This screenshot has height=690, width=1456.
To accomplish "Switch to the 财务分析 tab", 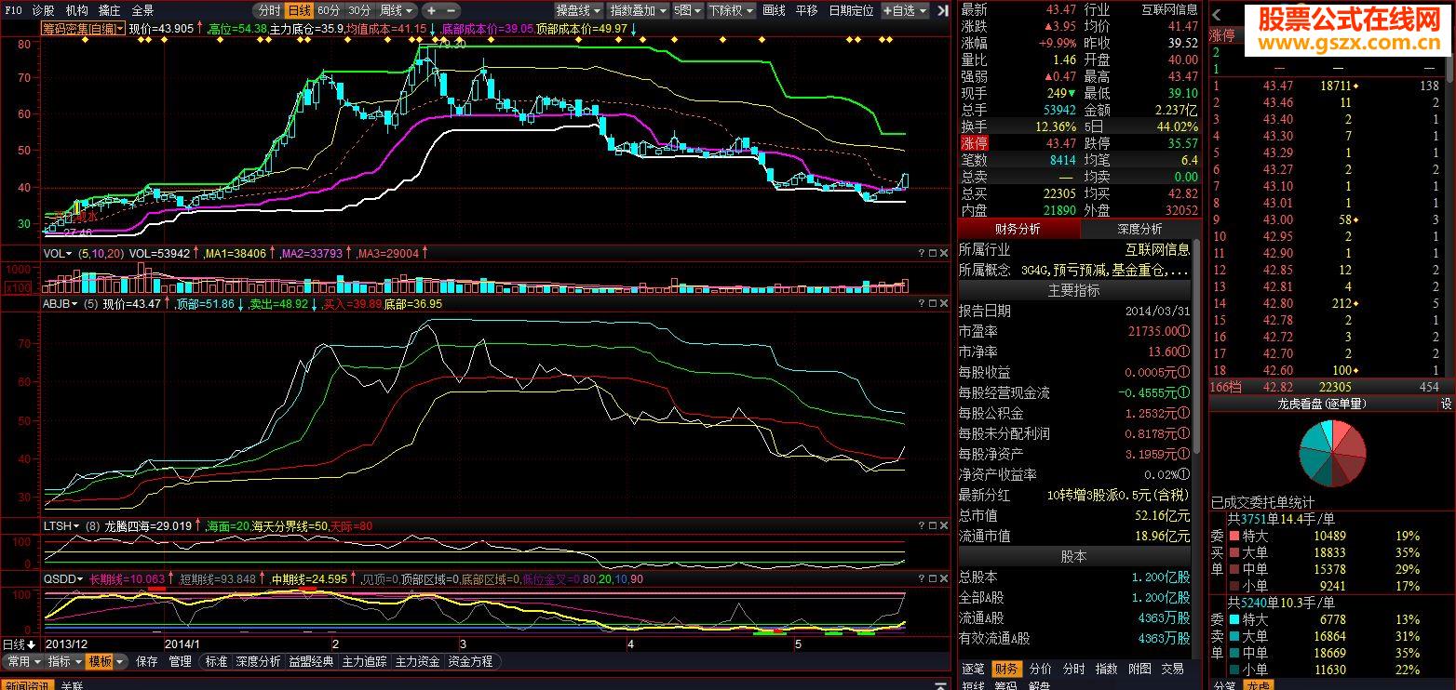I will tap(1018, 229).
